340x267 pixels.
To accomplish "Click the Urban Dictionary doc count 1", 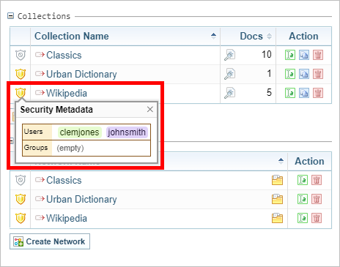I will pos(269,73).
